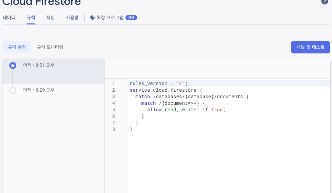Click the match /{document=**} line
The image size is (332, 193).
(173, 103)
